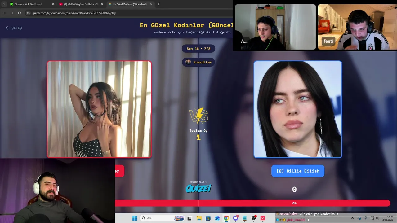
Task: Click the sevvalsalvo chat message
Action: (307, 214)
